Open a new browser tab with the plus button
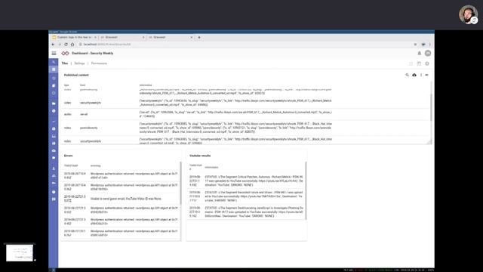 pyautogui.click(x=199, y=37)
